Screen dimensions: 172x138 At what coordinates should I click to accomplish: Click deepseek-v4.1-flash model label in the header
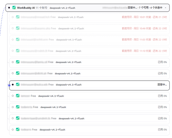coord(62,8)
